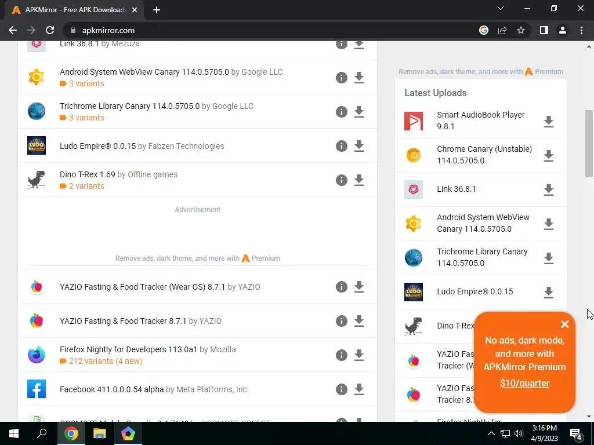
Task: Click Google icon in address bar
Action: click(484, 30)
